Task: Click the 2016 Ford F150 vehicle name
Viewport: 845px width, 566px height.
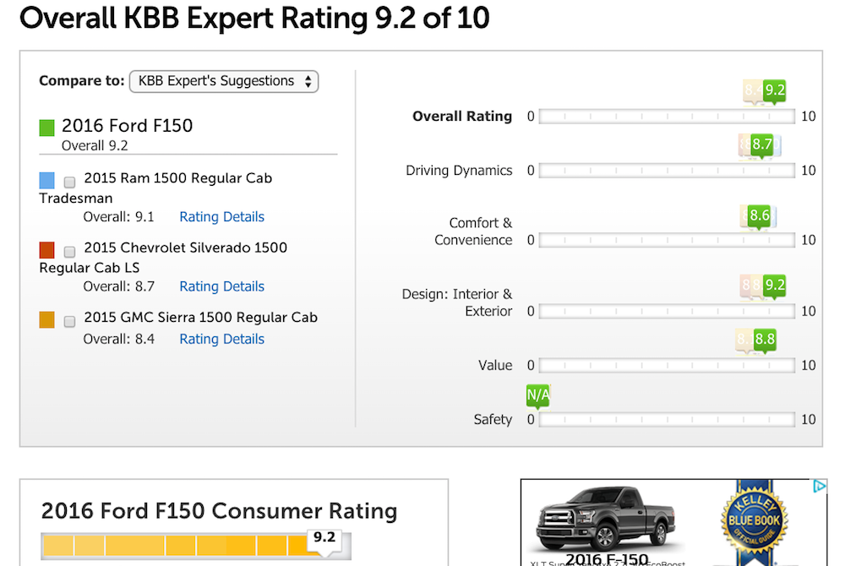Action: point(128,126)
